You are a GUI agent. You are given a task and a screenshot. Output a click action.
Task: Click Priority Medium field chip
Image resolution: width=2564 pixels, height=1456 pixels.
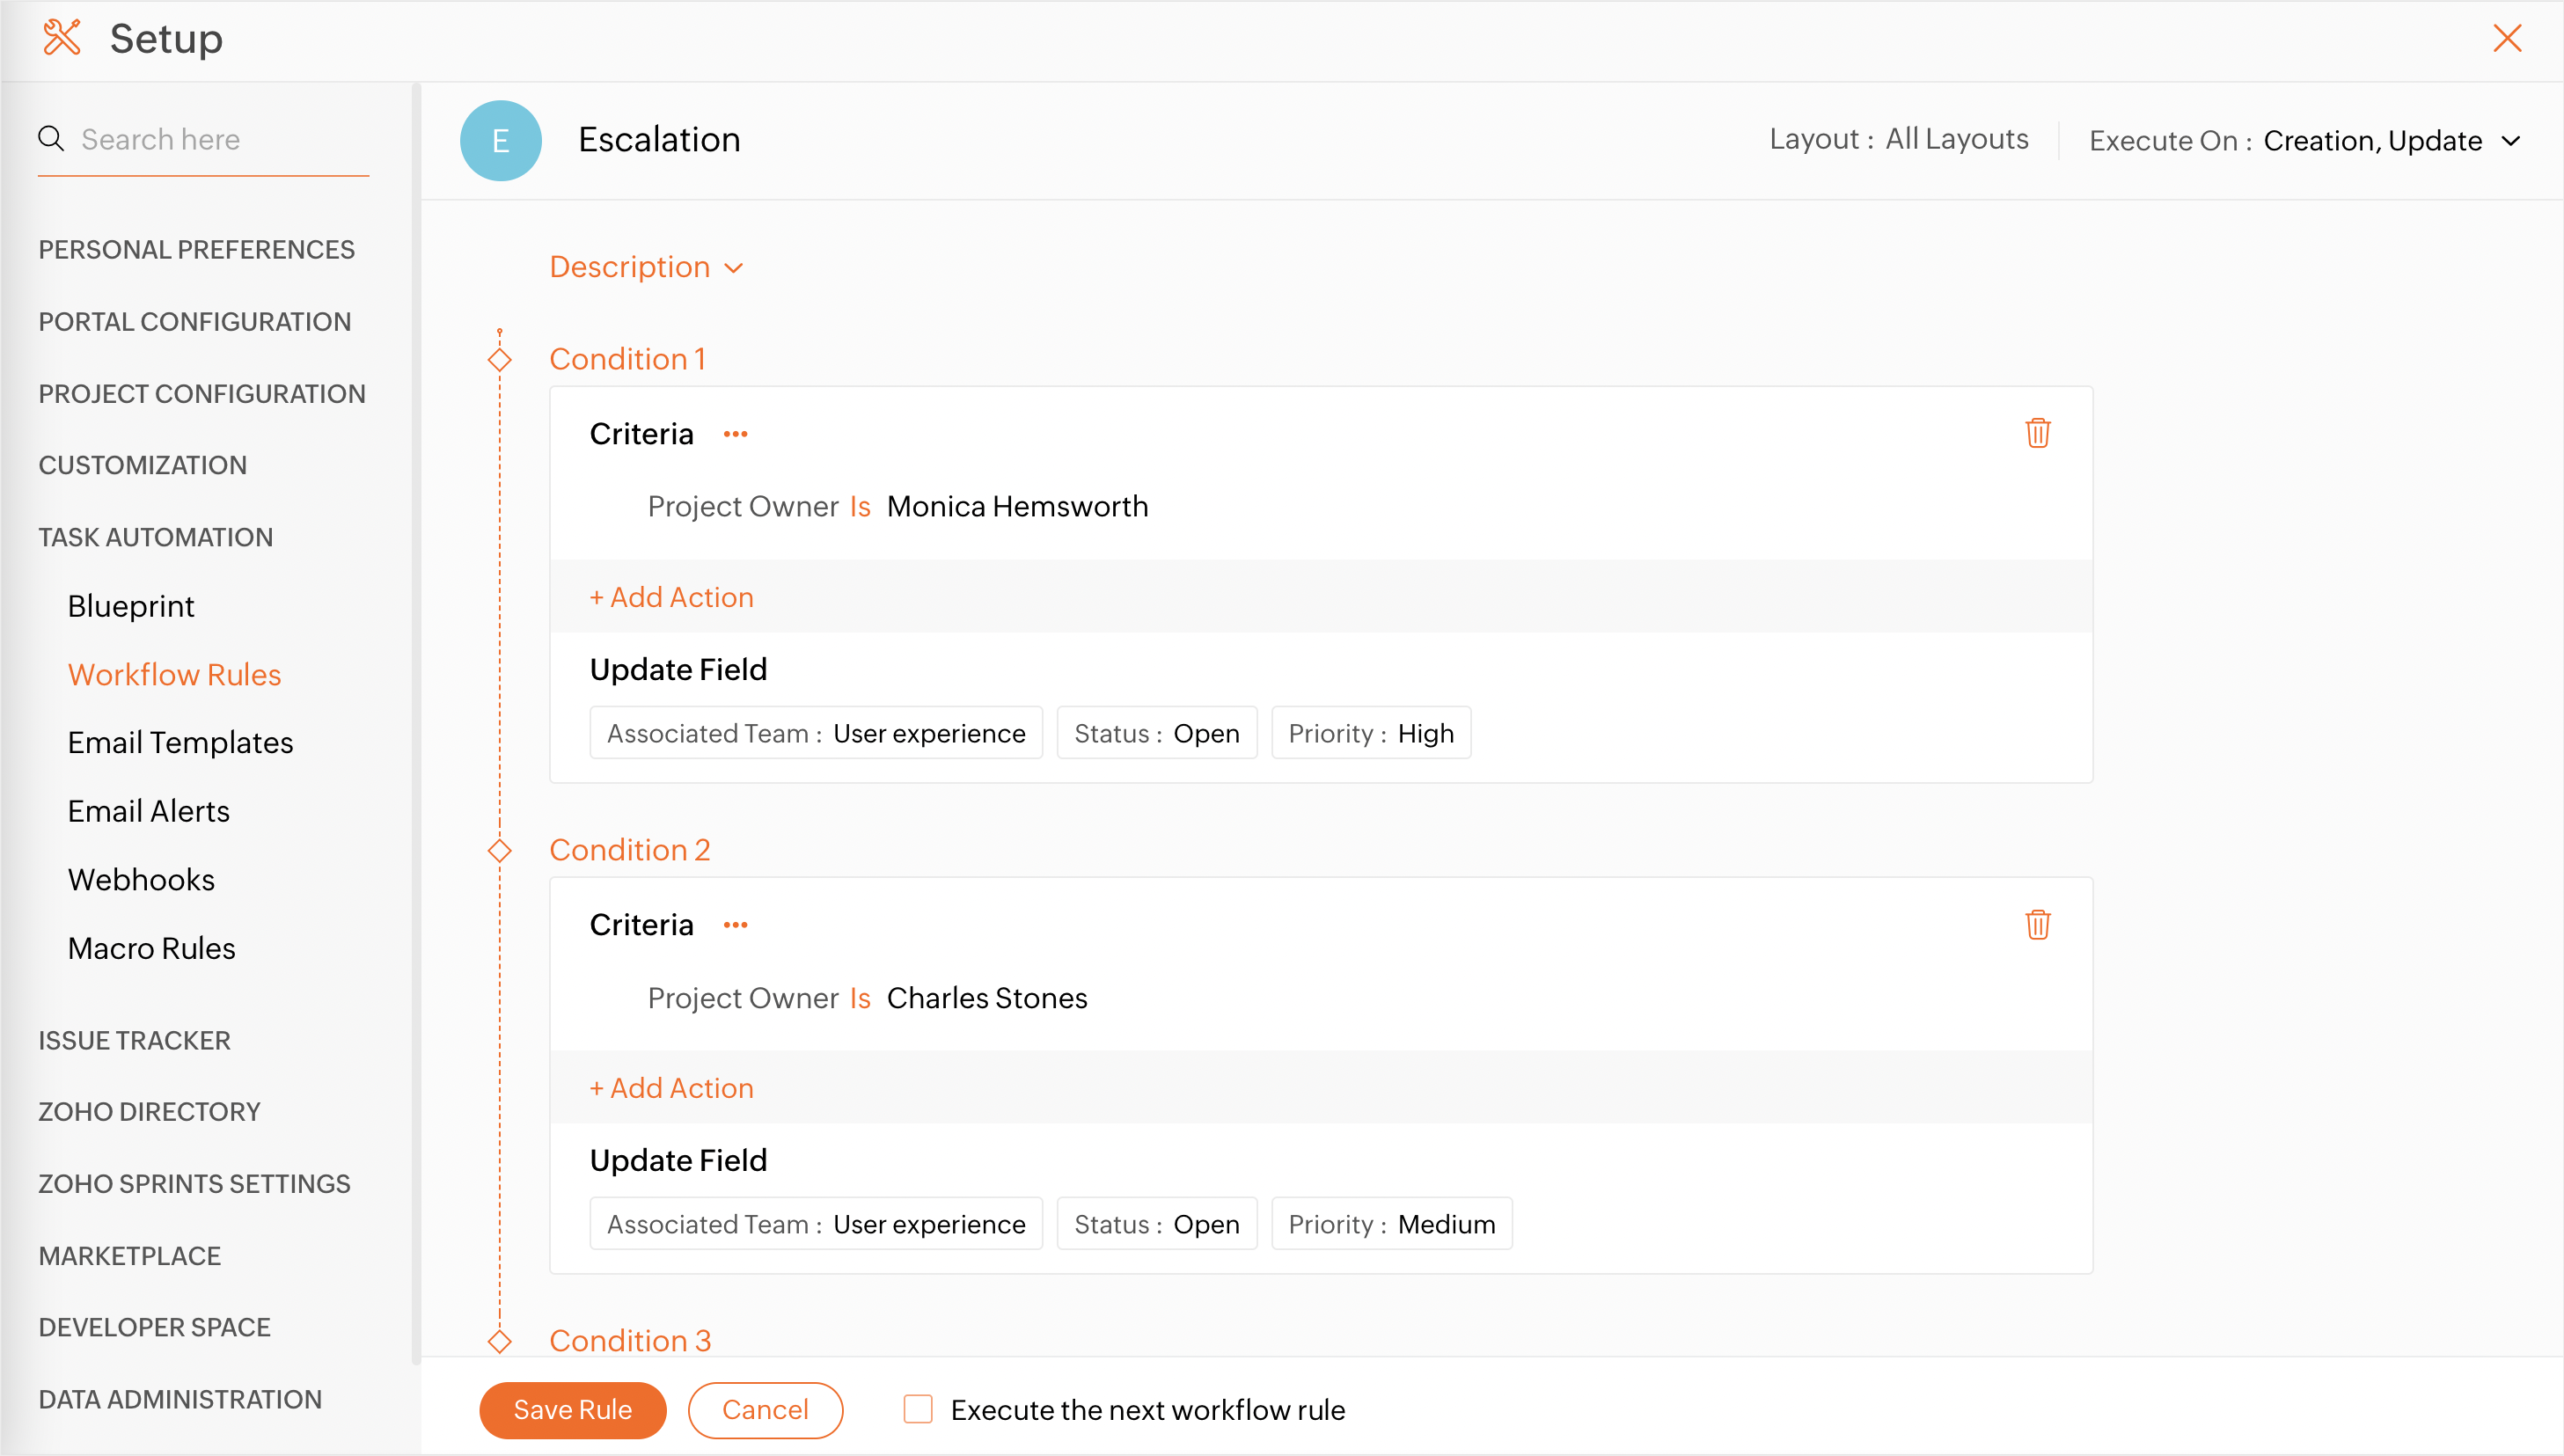(1391, 1224)
